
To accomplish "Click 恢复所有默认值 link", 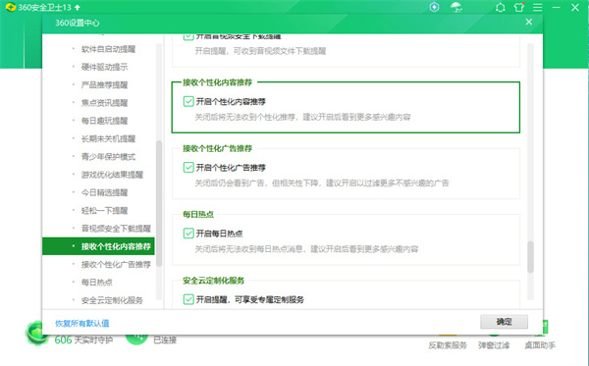I will click(82, 323).
